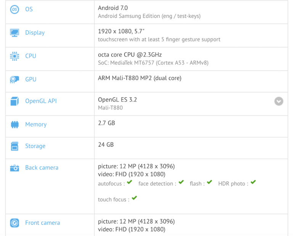
Task: Click the CPU chip icon
Action: (14, 56)
